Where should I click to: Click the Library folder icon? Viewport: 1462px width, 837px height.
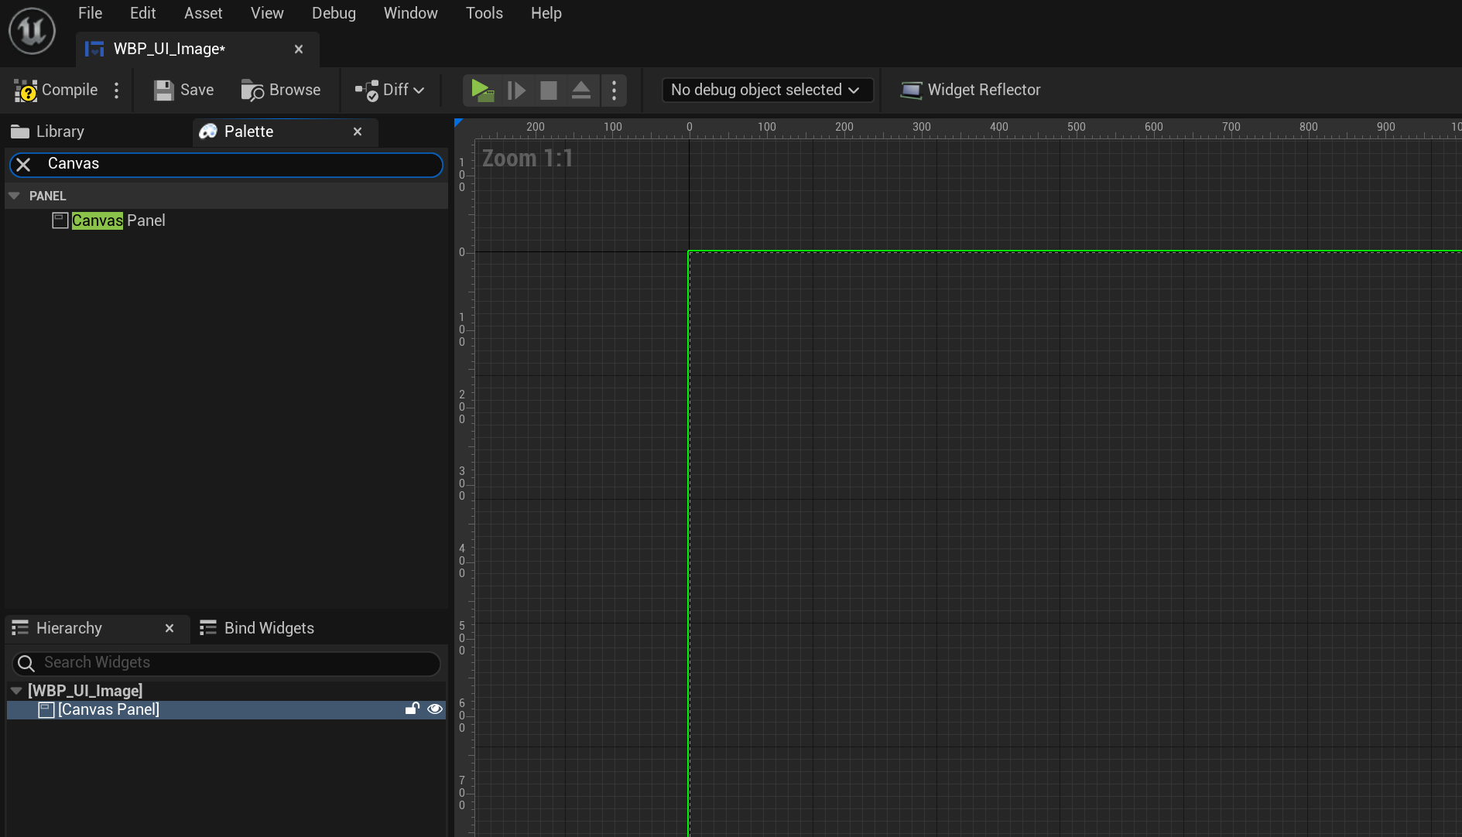coord(20,132)
